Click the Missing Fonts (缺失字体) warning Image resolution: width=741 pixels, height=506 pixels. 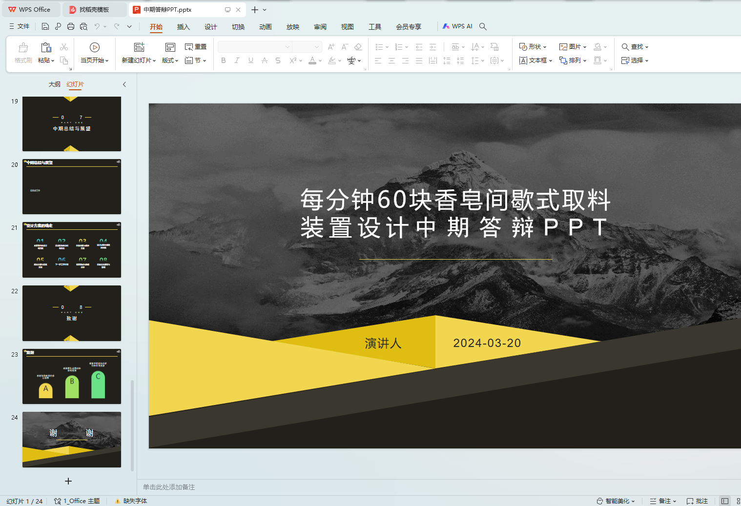coord(131,501)
